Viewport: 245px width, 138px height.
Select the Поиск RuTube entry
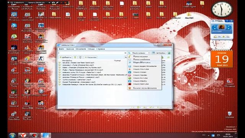(145, 78)
